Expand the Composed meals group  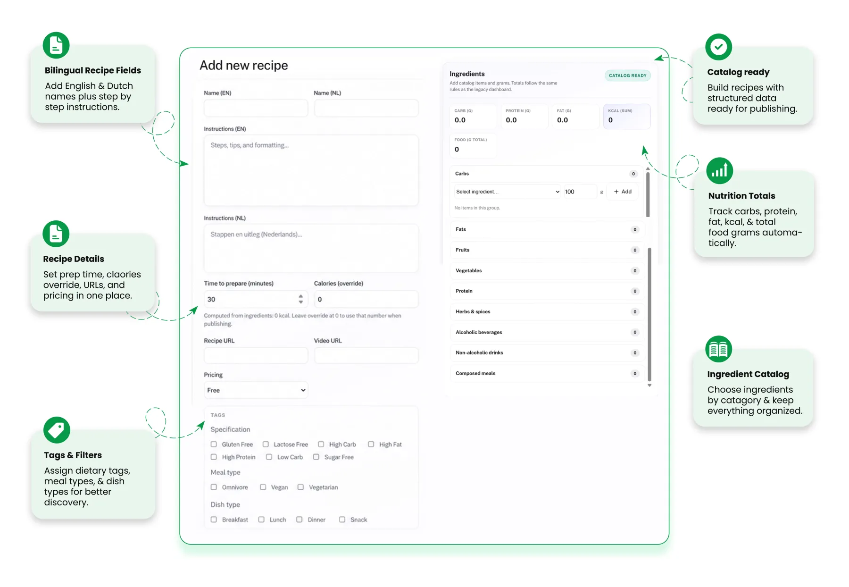tap(547, 374)
